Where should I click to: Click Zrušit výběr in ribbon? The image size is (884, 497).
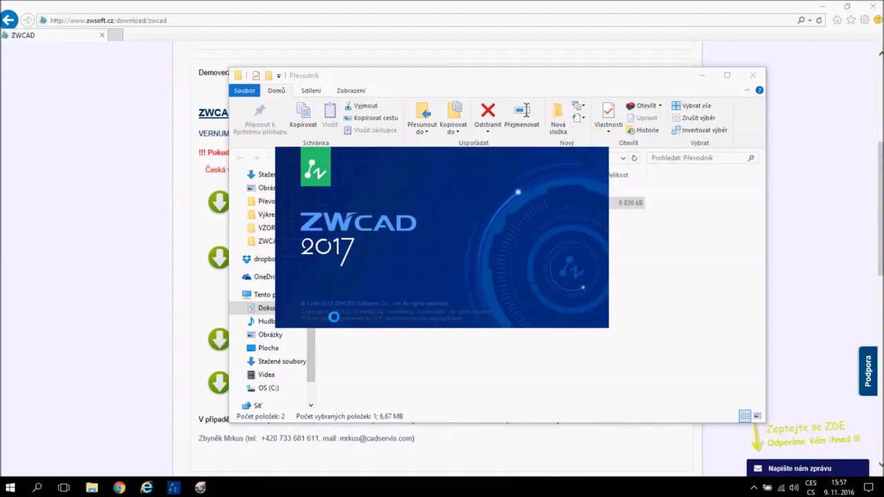point(693,118)
